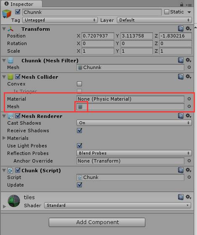Click the None (Physic Material) field
The height and width of the screenshot is (235, 197).
tap(130, 99)
